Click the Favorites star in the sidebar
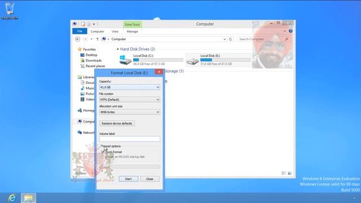 [x=80, y=49]
